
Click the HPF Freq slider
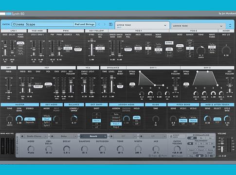(x=9, y=85)
